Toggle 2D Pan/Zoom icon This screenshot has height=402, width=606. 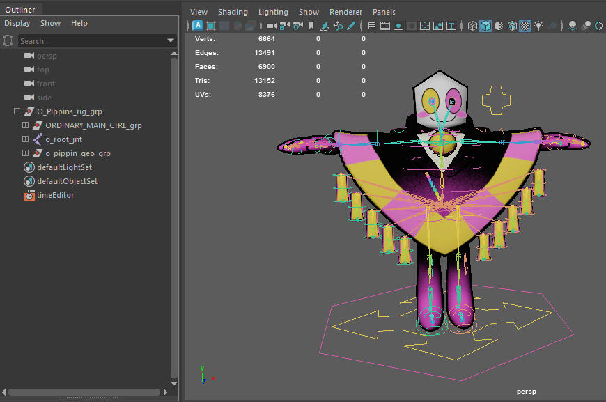[x=338, y=26]
